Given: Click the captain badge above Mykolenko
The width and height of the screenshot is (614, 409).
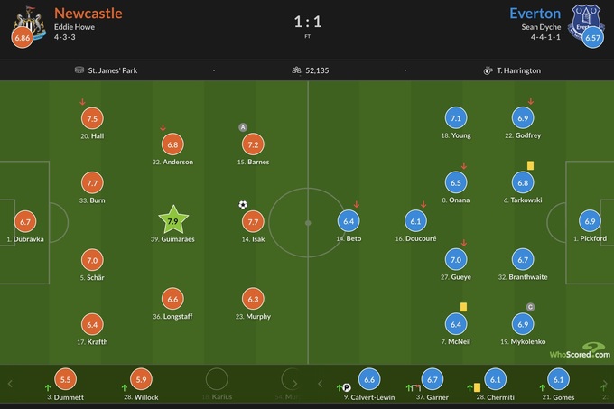Looking at the screenshot, I should click(x=530, y=307).
